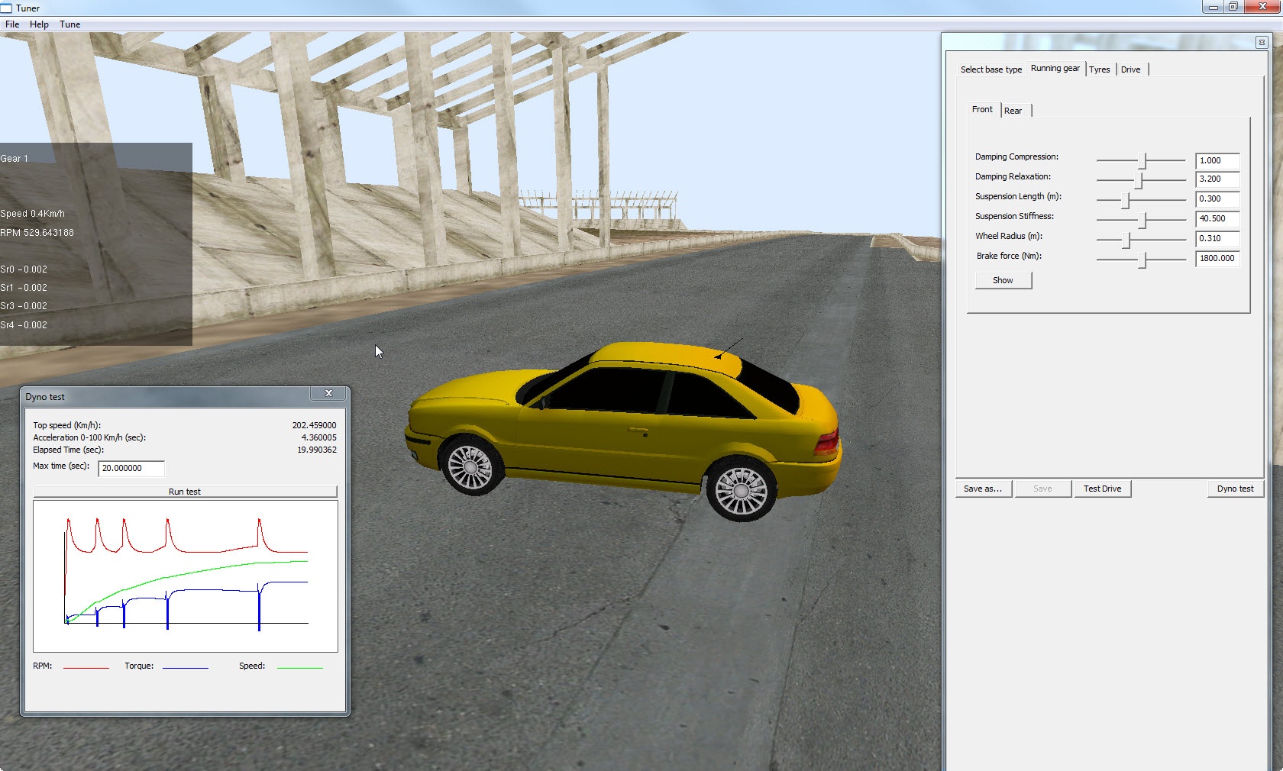Click the Max time input field

click(131, 468)
